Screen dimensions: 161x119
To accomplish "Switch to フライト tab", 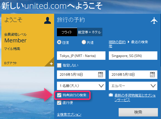I will [67, 32].
